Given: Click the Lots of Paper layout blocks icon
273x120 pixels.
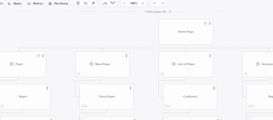Looking at the screenshot, I should (174, 64).
